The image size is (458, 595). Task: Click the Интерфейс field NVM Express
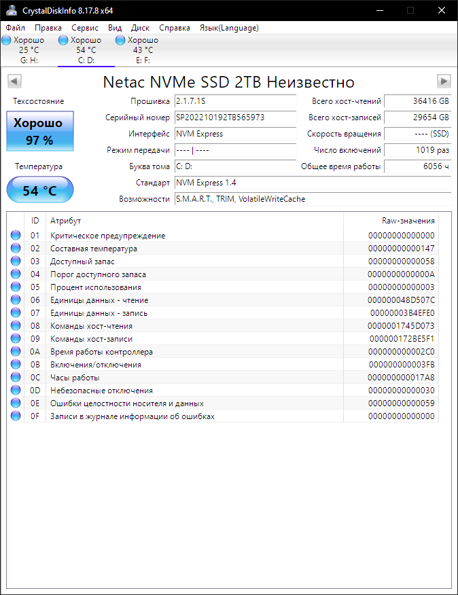tap(236, 134)
